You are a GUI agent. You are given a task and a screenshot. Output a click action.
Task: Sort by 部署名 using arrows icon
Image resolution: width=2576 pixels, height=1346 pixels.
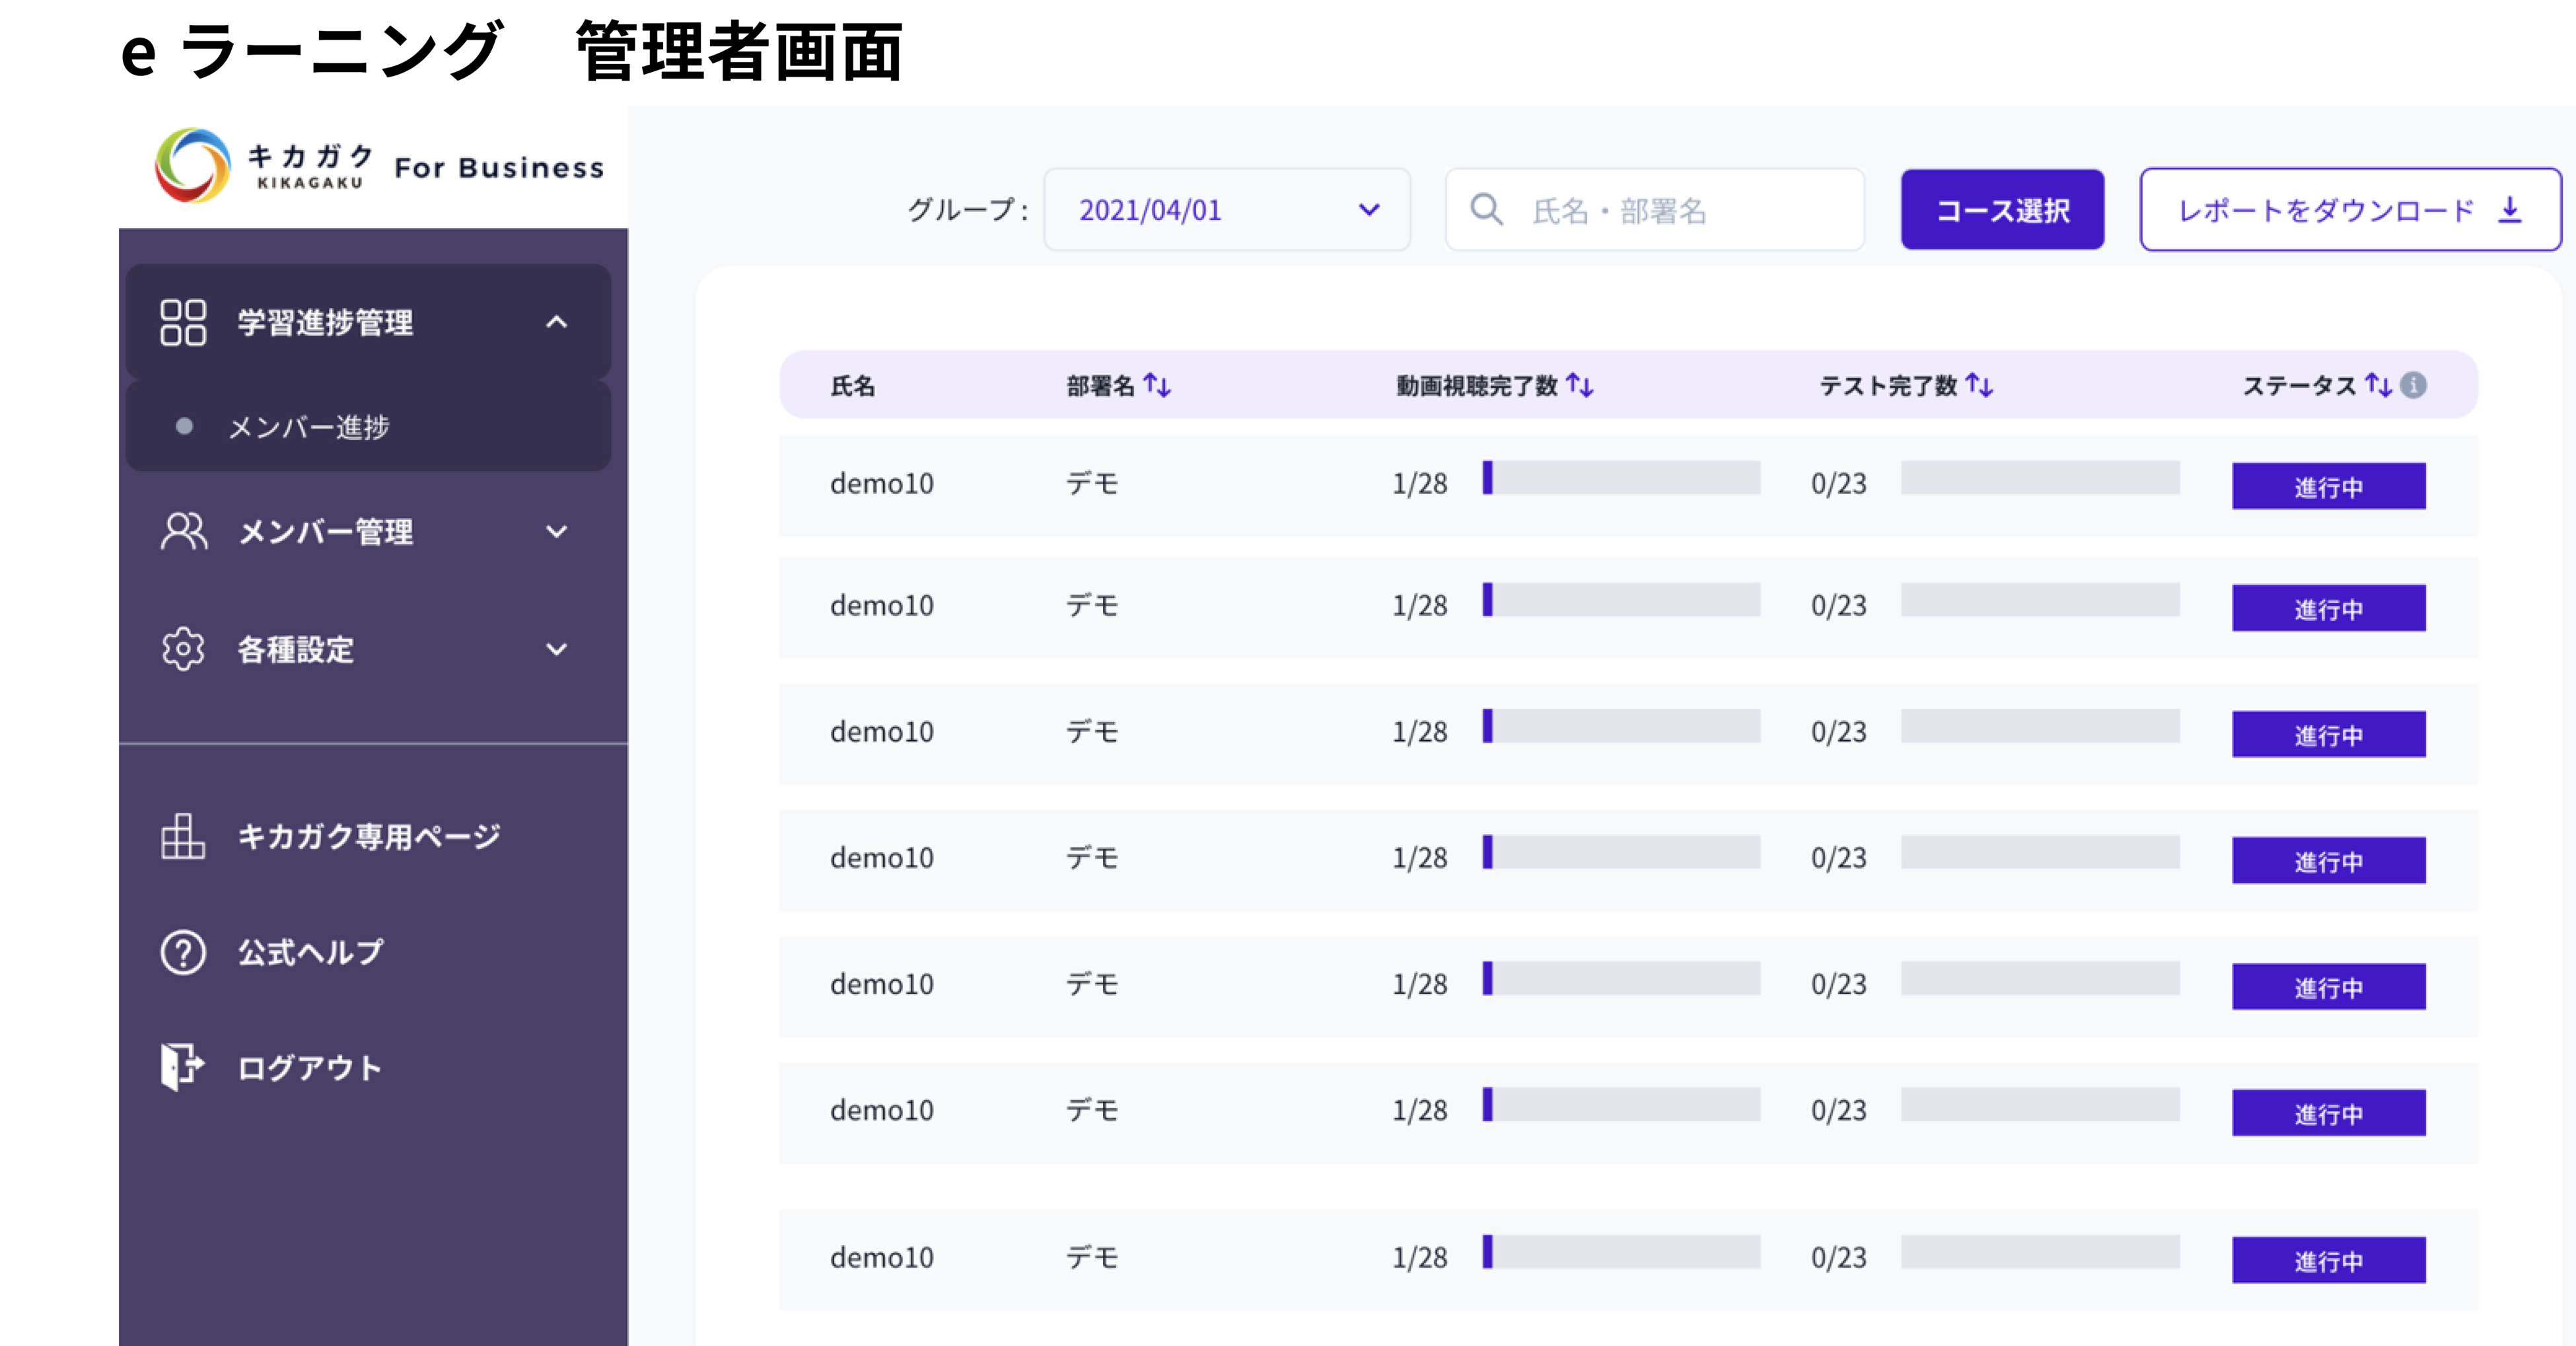[1157, 385]
